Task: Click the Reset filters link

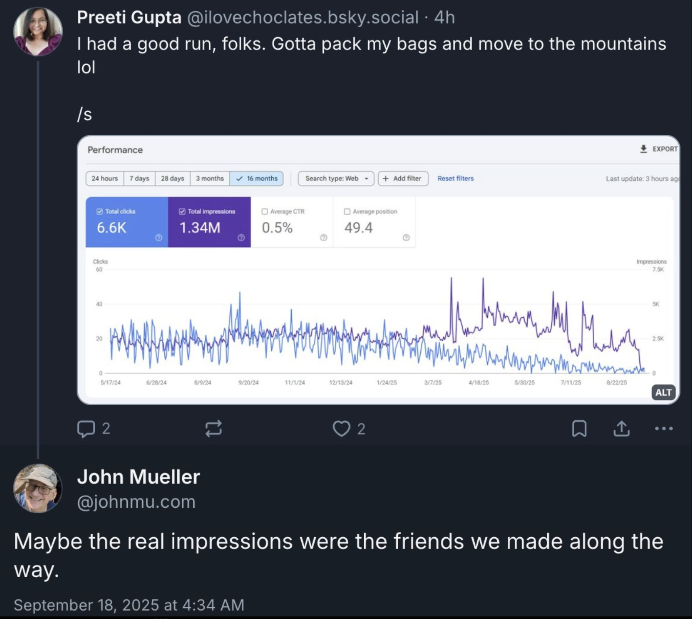Action: [456, 178]
